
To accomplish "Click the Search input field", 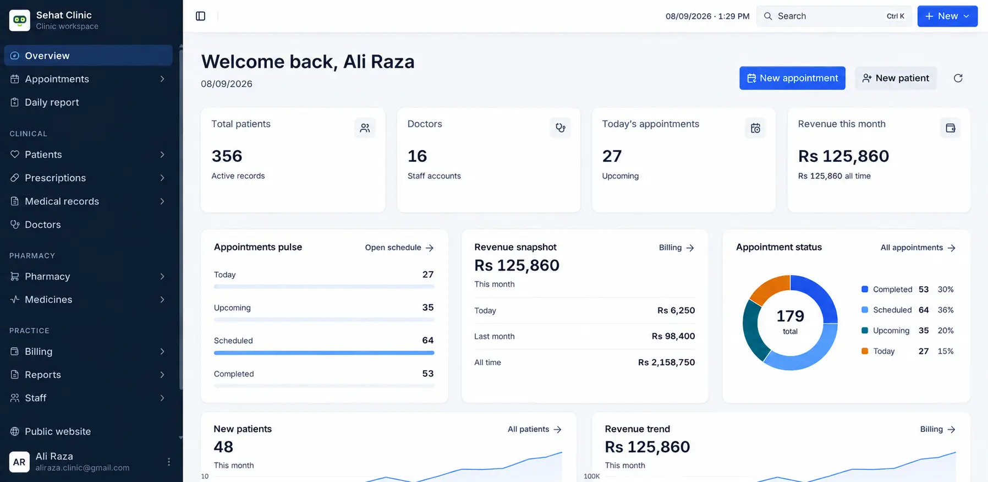I will coord(834,16).
